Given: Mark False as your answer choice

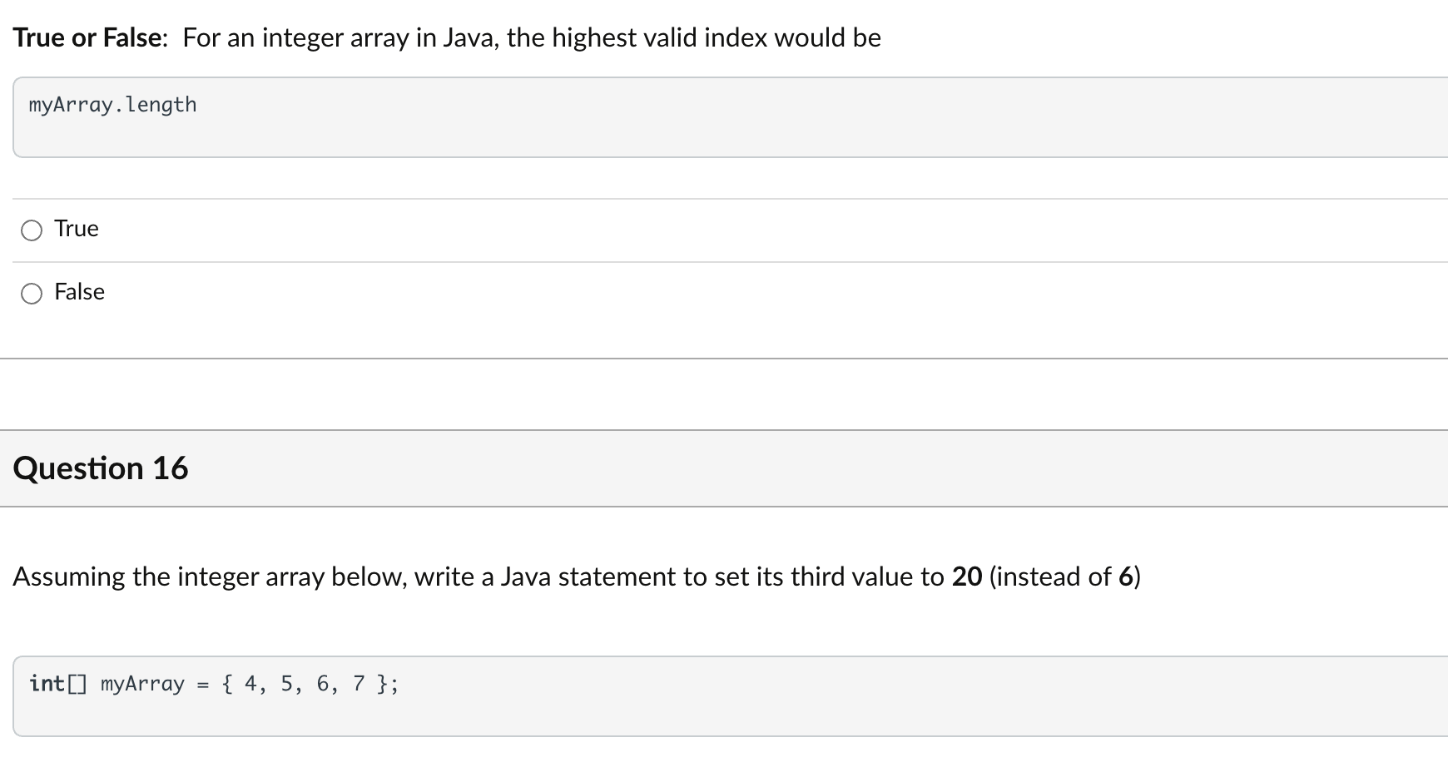Looking at the screenshot, I should coord(32,293).
